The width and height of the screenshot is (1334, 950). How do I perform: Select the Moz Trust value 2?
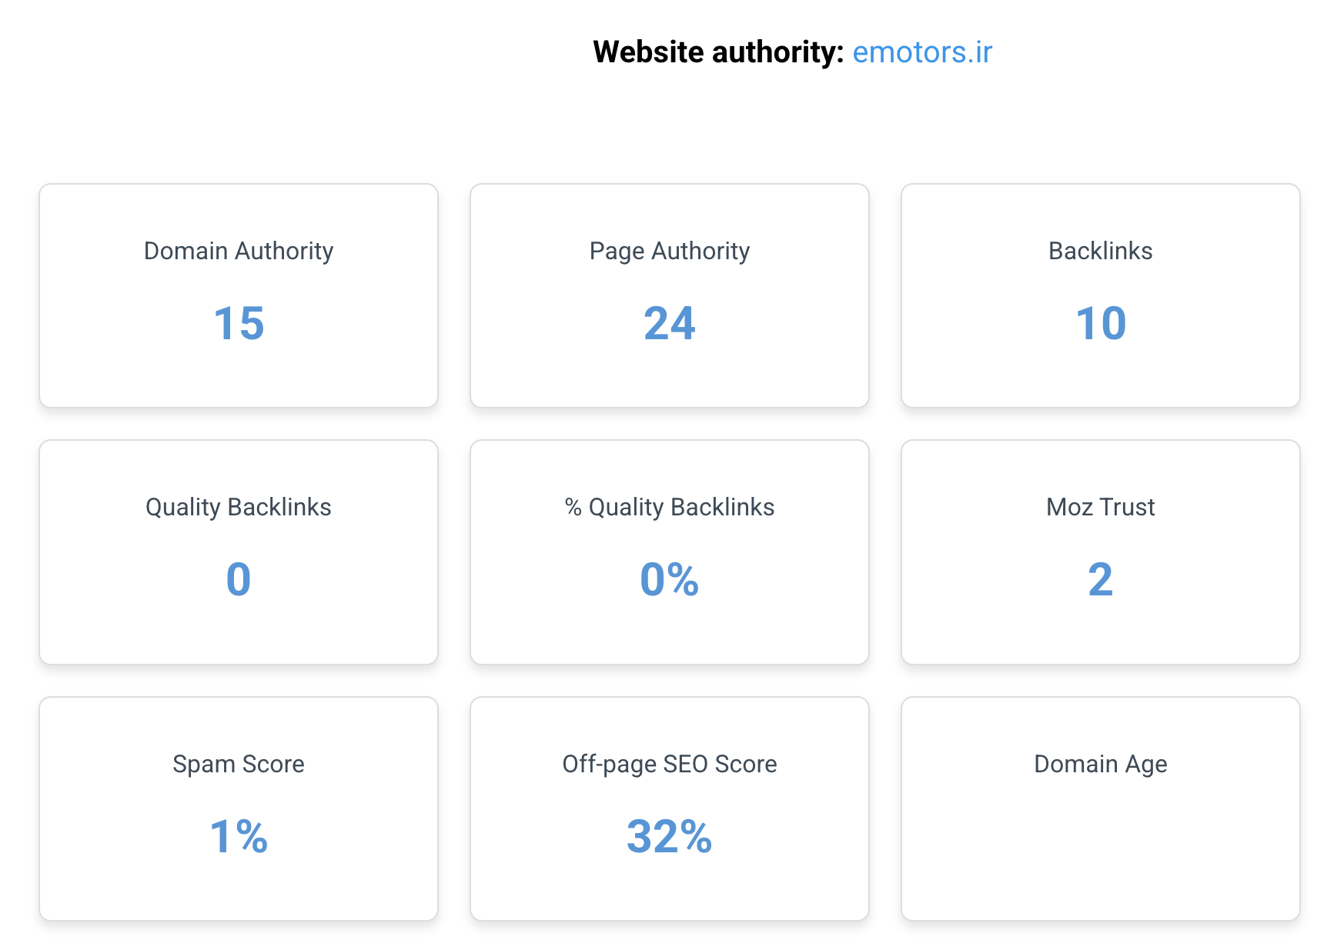click(1100, 579)
